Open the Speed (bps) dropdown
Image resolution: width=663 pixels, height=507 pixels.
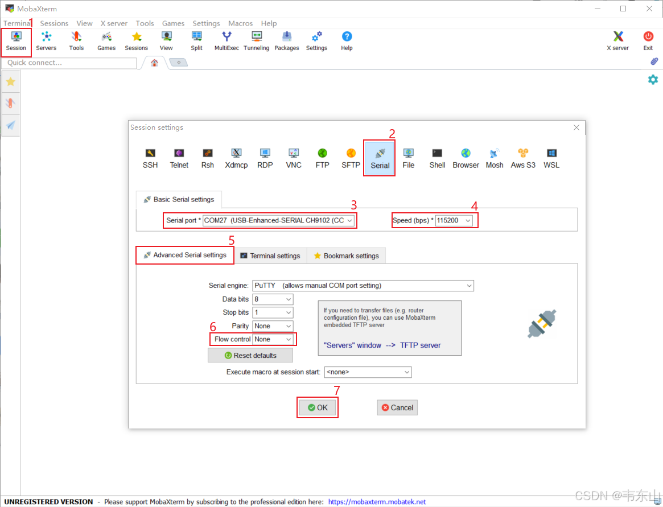454,220
